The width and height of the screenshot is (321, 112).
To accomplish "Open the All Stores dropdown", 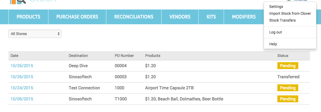I will [35, 34].
